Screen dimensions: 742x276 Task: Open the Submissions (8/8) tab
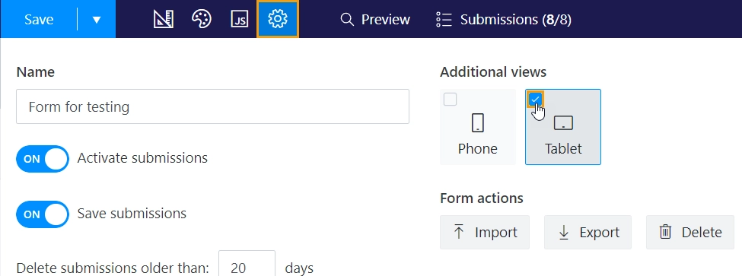(x=504, y=19)
